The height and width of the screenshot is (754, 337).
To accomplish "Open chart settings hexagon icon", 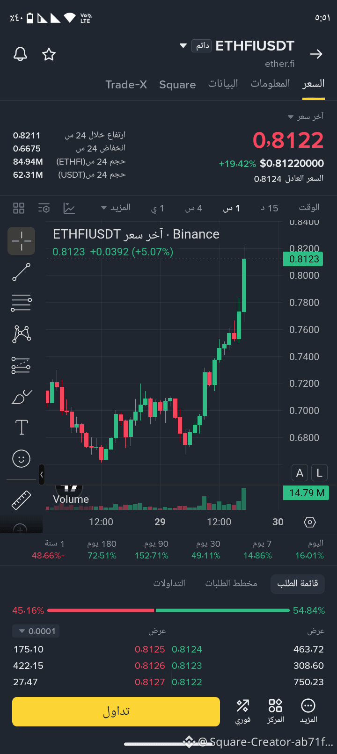I will coord(310,522).
